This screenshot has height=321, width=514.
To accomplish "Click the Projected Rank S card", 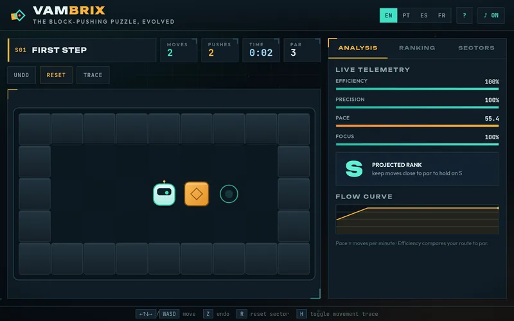I will (x=417, y=169).
